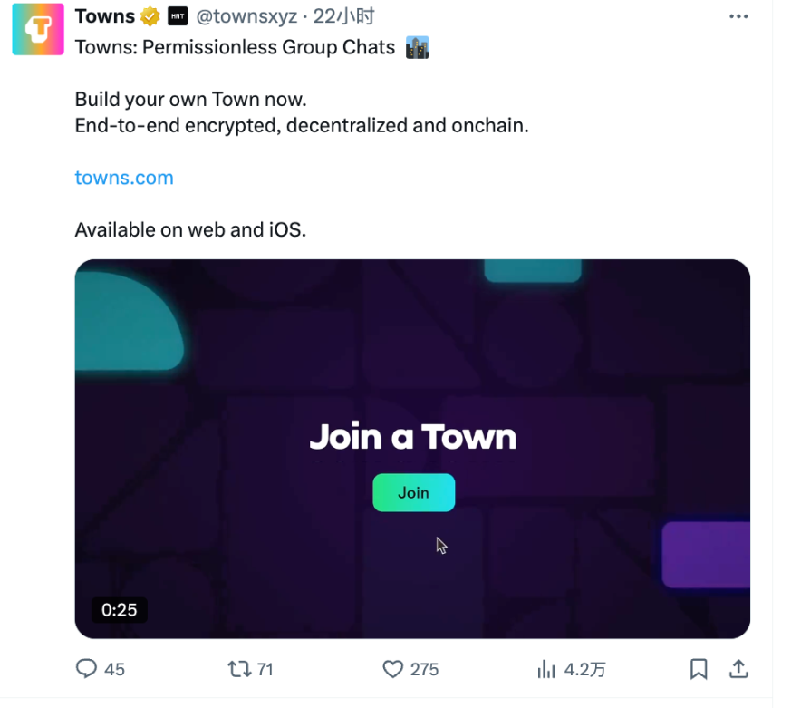Click the square affiliate badge
Viewport: 791px width, 708px height.
[x=176, y=15]
